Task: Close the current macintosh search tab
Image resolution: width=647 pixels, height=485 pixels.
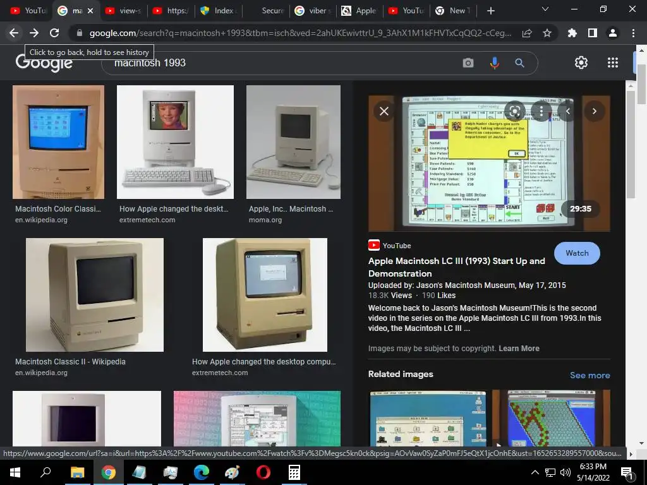Action: pos(91,11)
